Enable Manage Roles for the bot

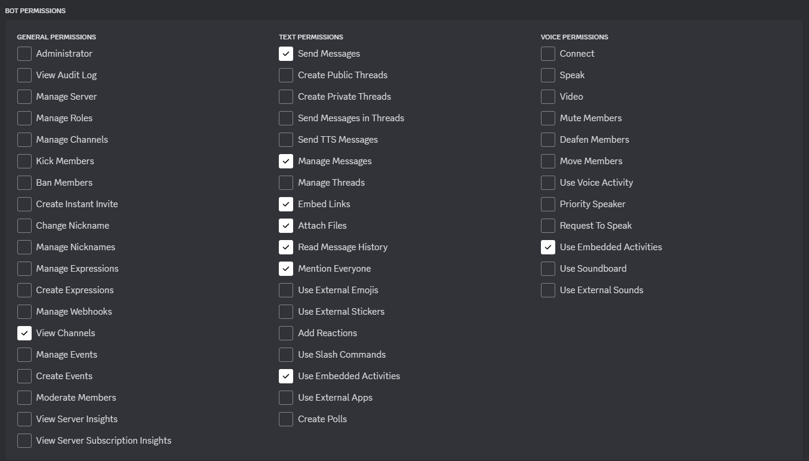click(x=24, y=118)
